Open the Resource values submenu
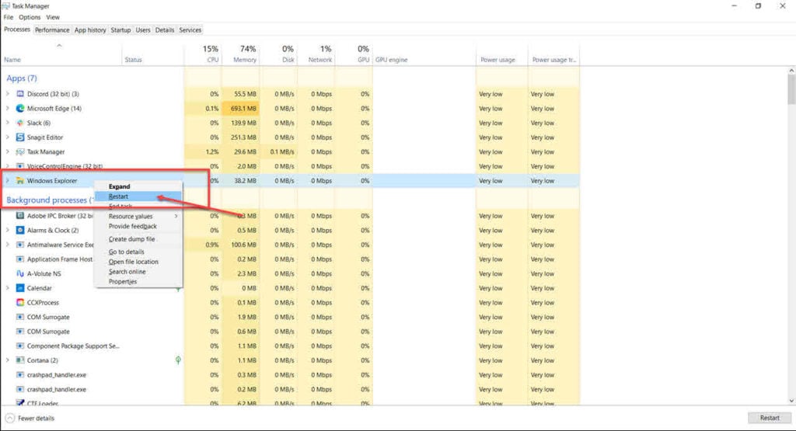This screenshot has height=431, width=796. point(138,216)
